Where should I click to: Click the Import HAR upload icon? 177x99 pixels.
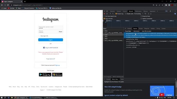coord(149,14)
